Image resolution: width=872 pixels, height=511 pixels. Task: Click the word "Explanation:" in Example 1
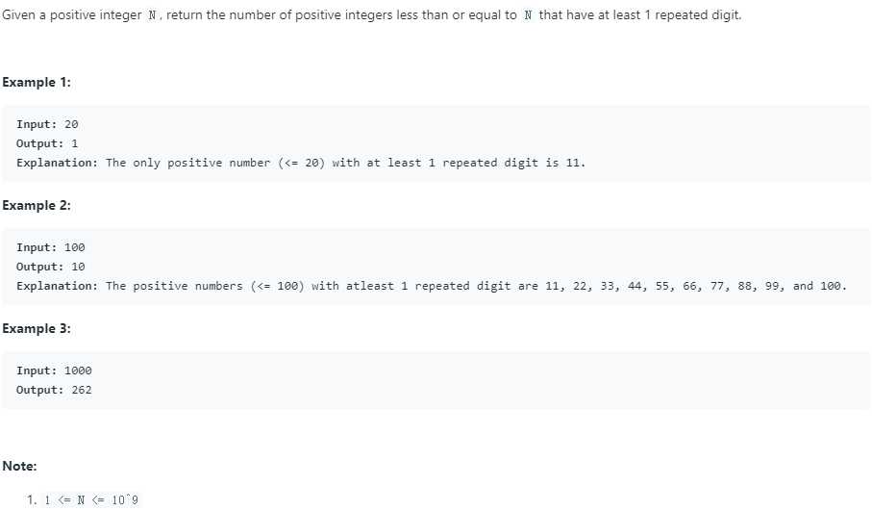click(57, 163)
